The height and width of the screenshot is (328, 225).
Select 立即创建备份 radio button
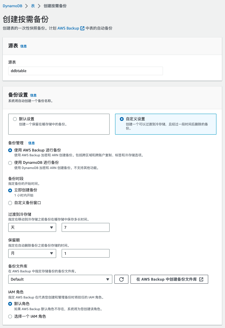click(x=10, y=190)
